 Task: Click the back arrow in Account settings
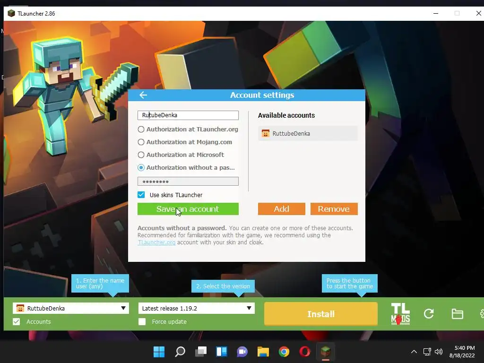pos(143,95)
